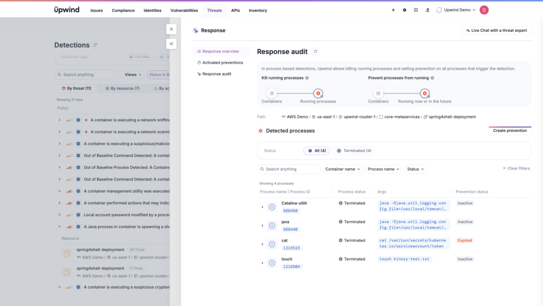Click info icon next to Prevent processes from running
The image size is (543, 306).
tap(432, 78)
